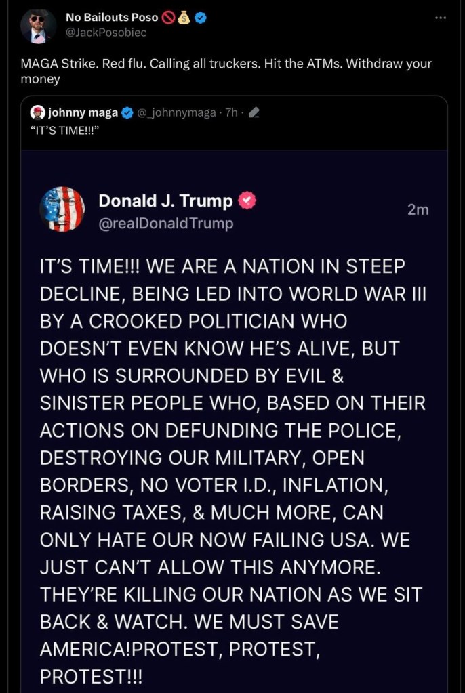Click the blue verified badge beside Poso
465x693 pixels.
pyautogui.click(x=201, y=18)
